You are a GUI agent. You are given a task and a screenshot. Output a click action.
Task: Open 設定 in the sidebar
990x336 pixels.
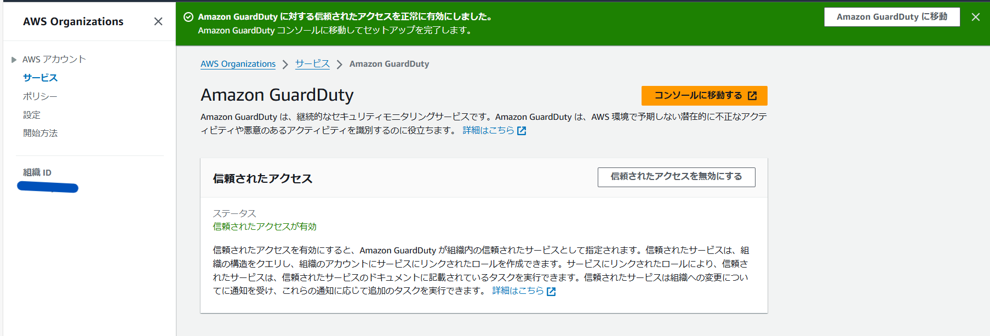[32, 115]
